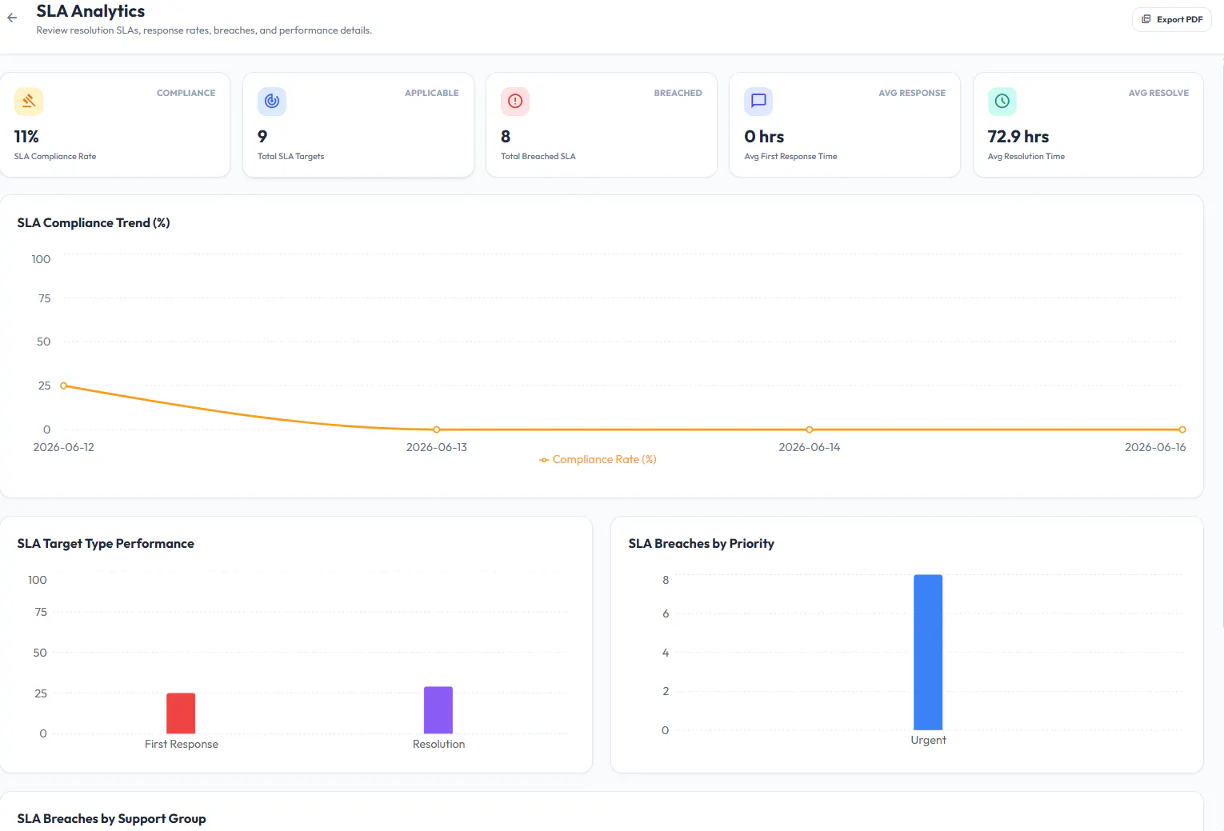
Task: Click the SLA Breaches by Support Group heading
Action: click(x=112, y=819)
